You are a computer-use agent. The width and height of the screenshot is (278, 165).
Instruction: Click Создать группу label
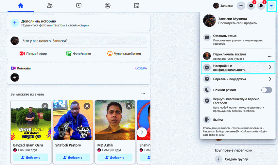pyautogui.click(x=236, y=159)
